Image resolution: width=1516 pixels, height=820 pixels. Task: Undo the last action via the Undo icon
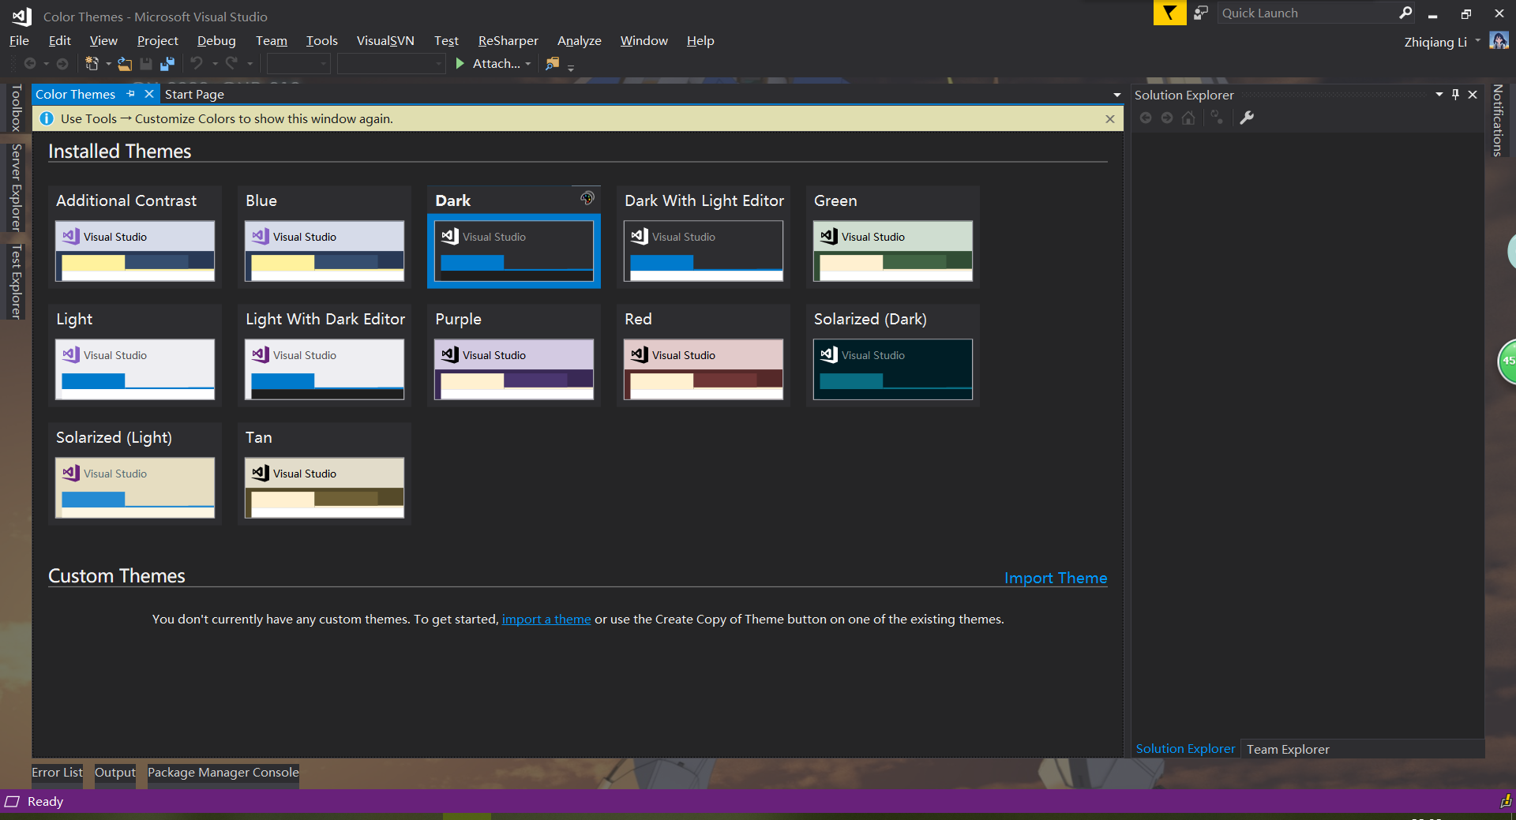[196, 64]
